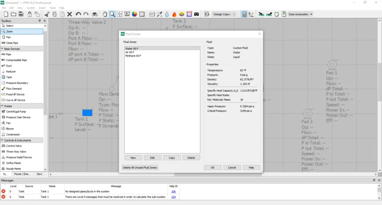Click the New button in Fluid Zones
Screen dimensions: 382x205
point(133,158)
